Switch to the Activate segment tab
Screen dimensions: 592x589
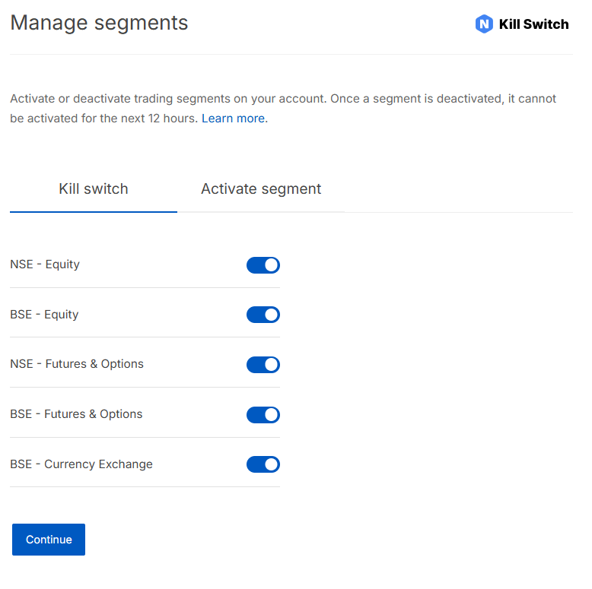click(x=261, y=189)
